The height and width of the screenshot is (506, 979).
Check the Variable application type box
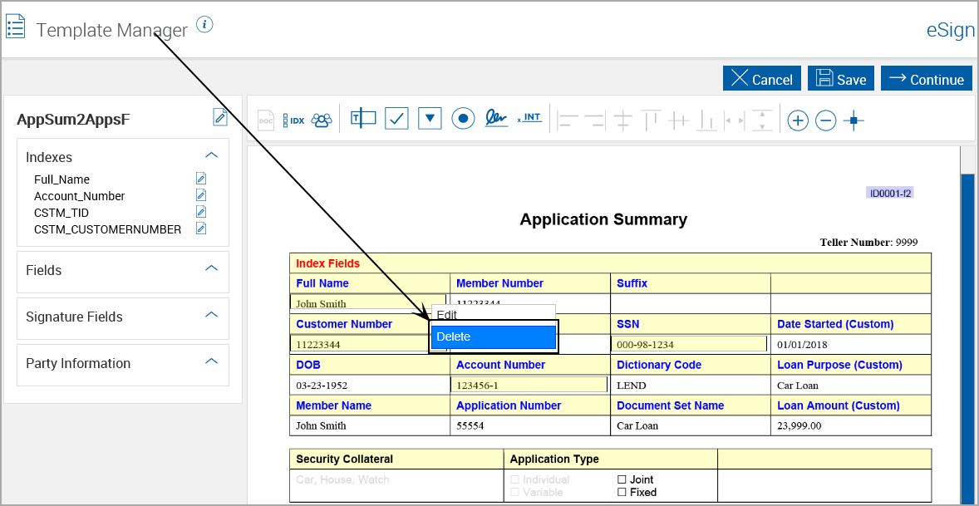[x=514, y=492]
